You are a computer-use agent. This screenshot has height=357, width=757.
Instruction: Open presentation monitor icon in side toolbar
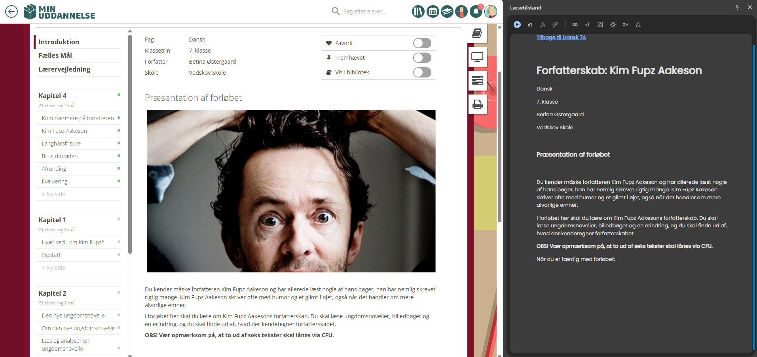pyautogui.click(x=478, y=57)
